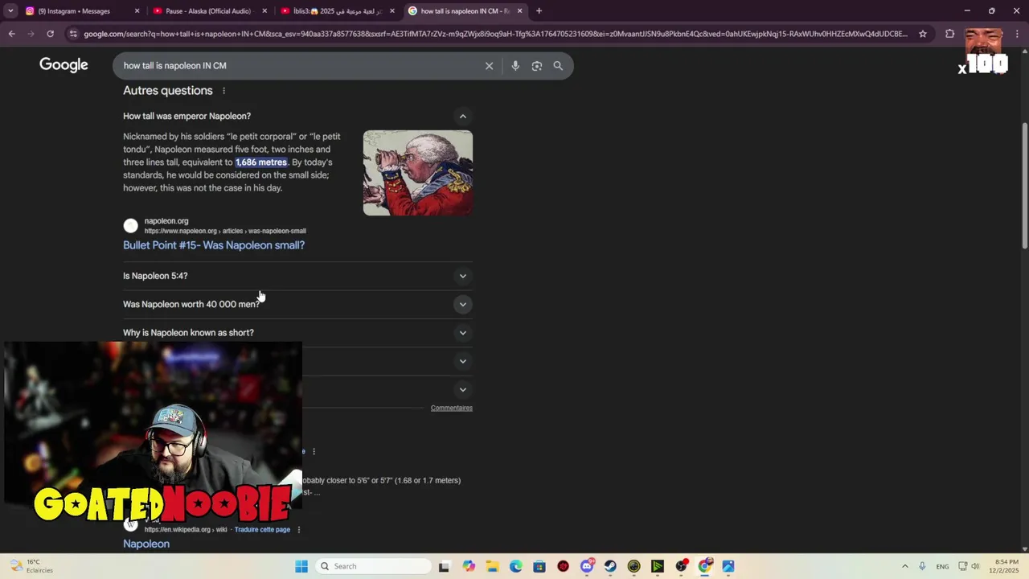Screen dimensions: 1029x579
Task: Close the Pause - Alaska tab
Action: click(x=264, y=11)
